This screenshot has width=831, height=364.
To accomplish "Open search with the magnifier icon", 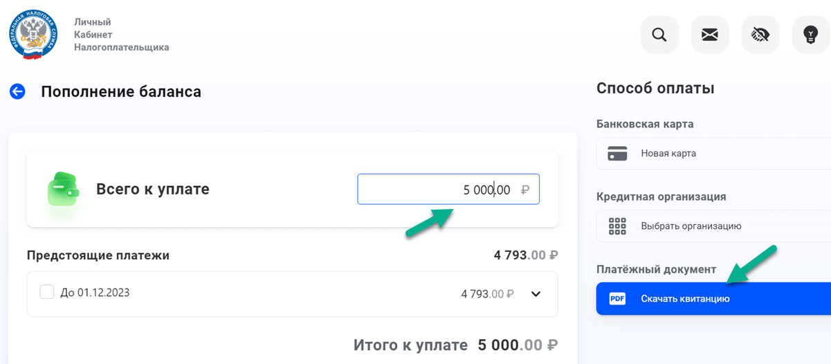I will 659,35.
